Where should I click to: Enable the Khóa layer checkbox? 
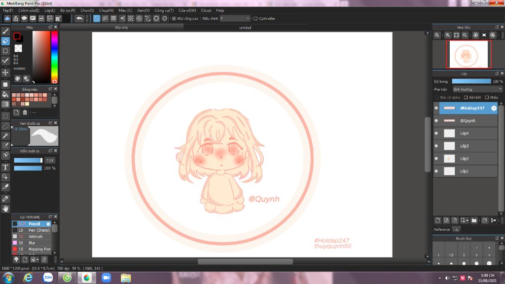click(x=487, y=97)
